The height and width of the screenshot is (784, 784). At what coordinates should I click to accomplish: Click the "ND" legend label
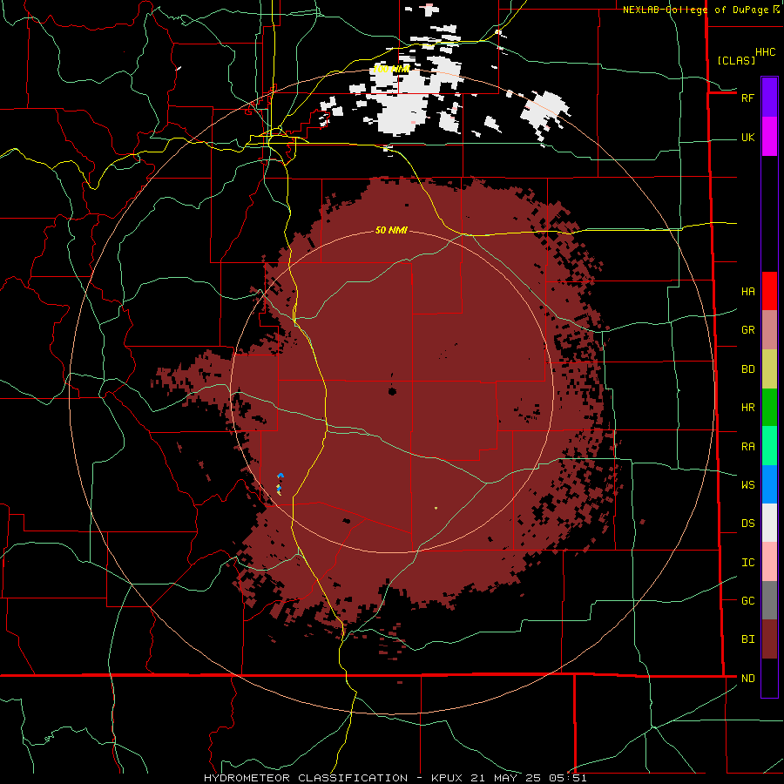point(747,679)
